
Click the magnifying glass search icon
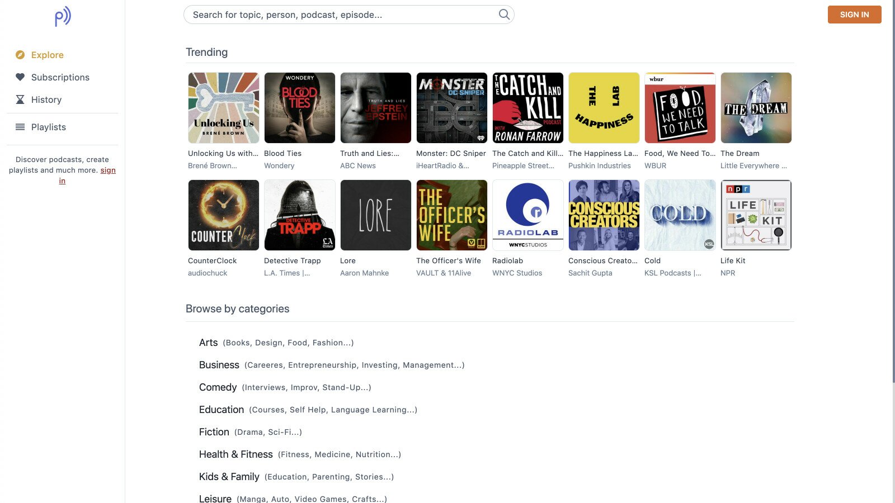click(504, 15)
